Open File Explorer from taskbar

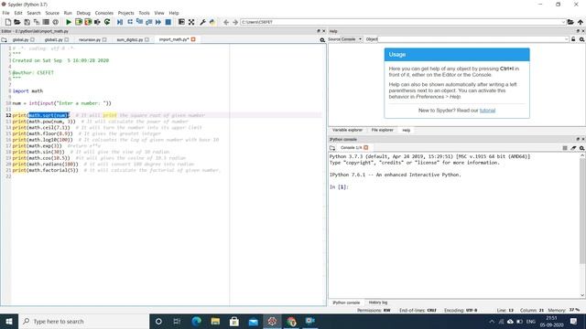215,322
